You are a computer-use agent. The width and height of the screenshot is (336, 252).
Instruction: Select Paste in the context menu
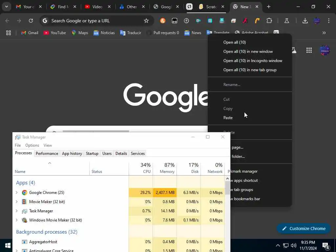(250, 118)
